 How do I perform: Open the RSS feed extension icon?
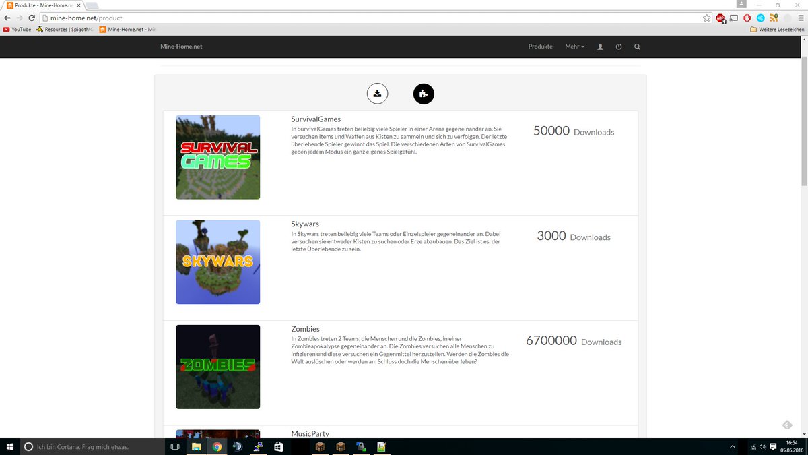point(774,18)
